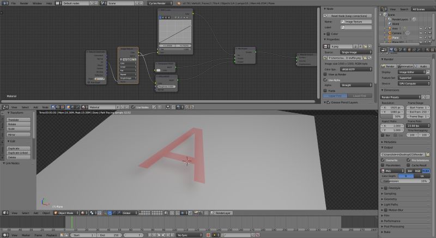Open the node editor type selector icon
This screenshot has width=436, height=238.
5,107
